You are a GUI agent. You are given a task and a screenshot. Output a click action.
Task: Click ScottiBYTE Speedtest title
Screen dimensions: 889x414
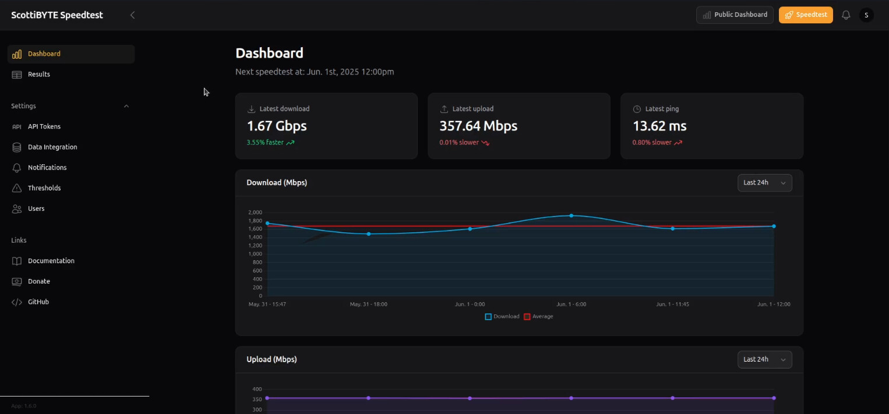pos(57,15)
